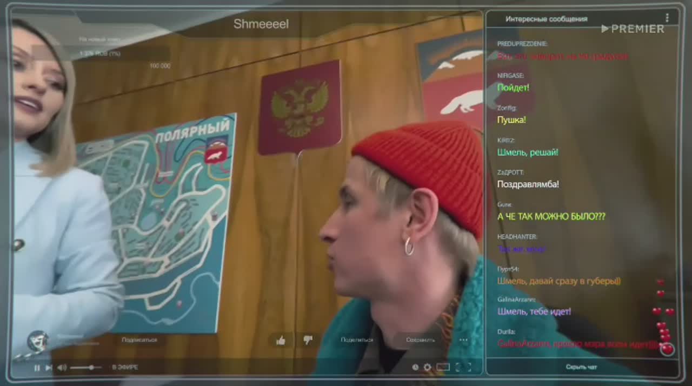Image resolution: width=692 pixels, height=386 pixels.
Task: Open more actions three-dot menu under video
Action: pos(463,340)
